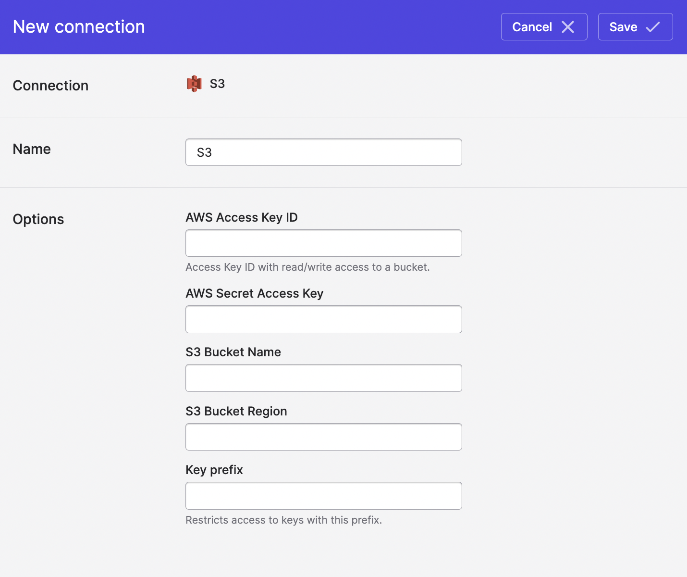
Task: Click the 'Key prefix' field label
Action: (x=214, y=470)
